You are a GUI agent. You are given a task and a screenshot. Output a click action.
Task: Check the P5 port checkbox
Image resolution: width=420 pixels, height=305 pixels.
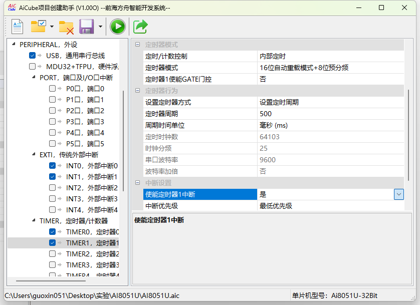[52, 143]
